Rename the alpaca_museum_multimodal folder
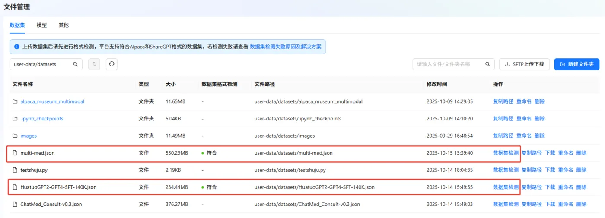 tap(524, 101)
